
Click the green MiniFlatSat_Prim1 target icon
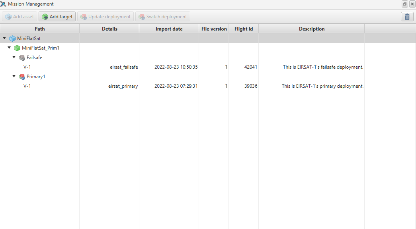click(17, 48)
